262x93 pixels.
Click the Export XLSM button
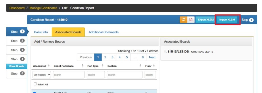point(206,20)
